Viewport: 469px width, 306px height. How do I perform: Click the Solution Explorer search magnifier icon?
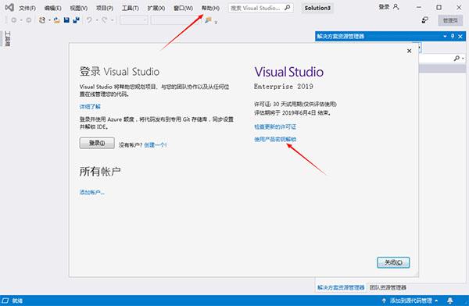[x=456, y=58]
